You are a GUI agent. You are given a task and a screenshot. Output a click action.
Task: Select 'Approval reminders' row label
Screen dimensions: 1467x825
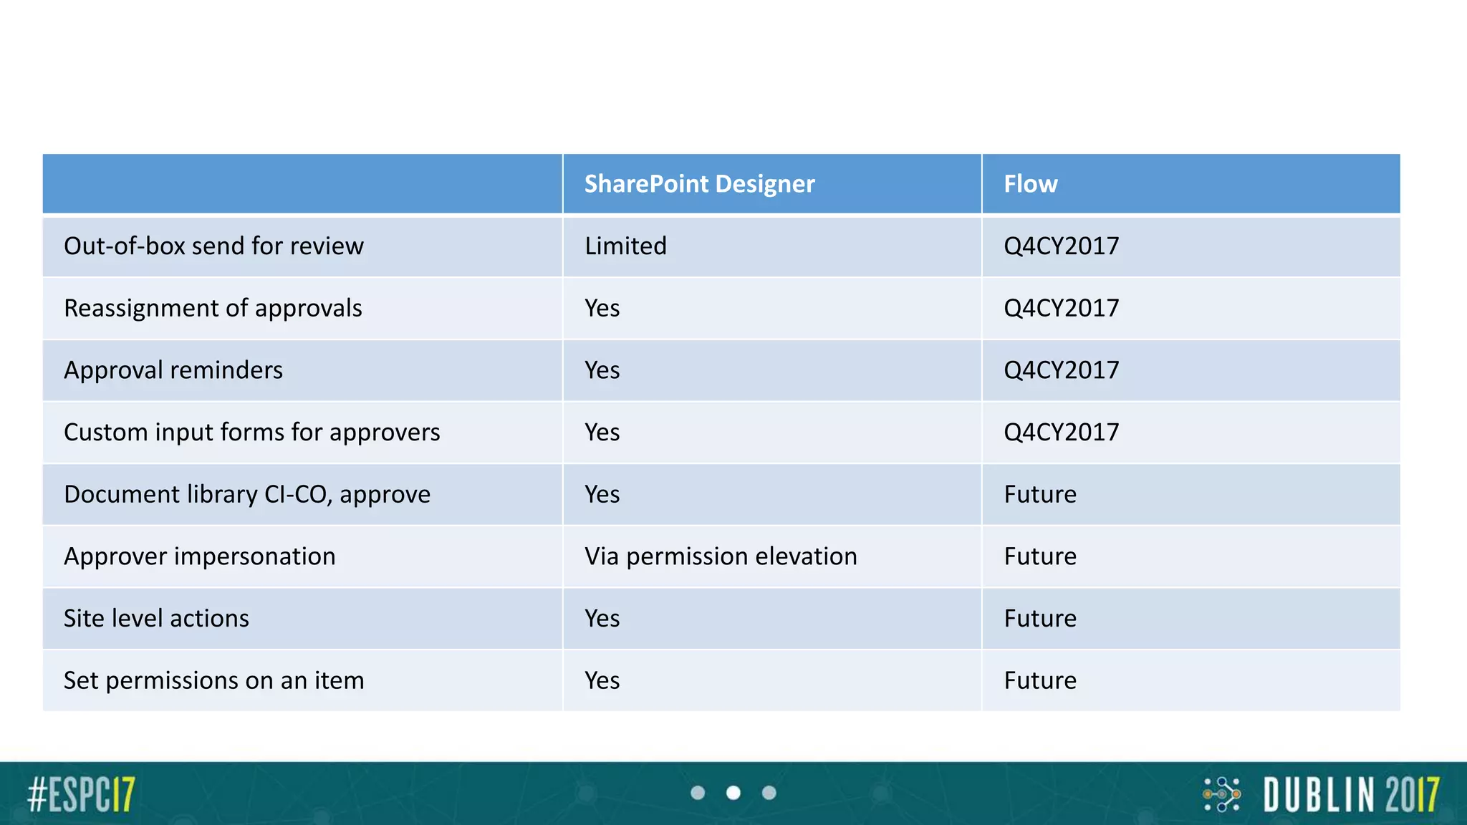point(173,371)
